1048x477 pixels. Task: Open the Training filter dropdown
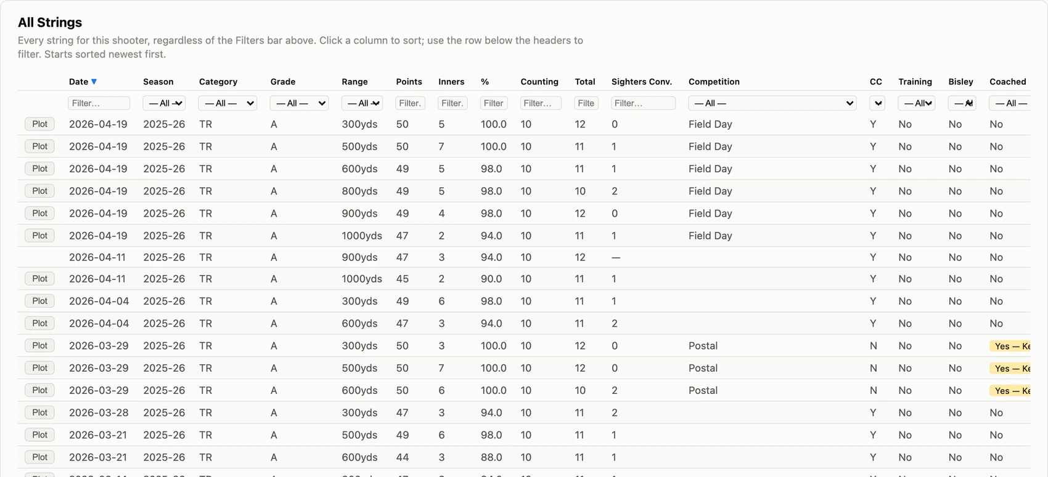tap(917, 103)
